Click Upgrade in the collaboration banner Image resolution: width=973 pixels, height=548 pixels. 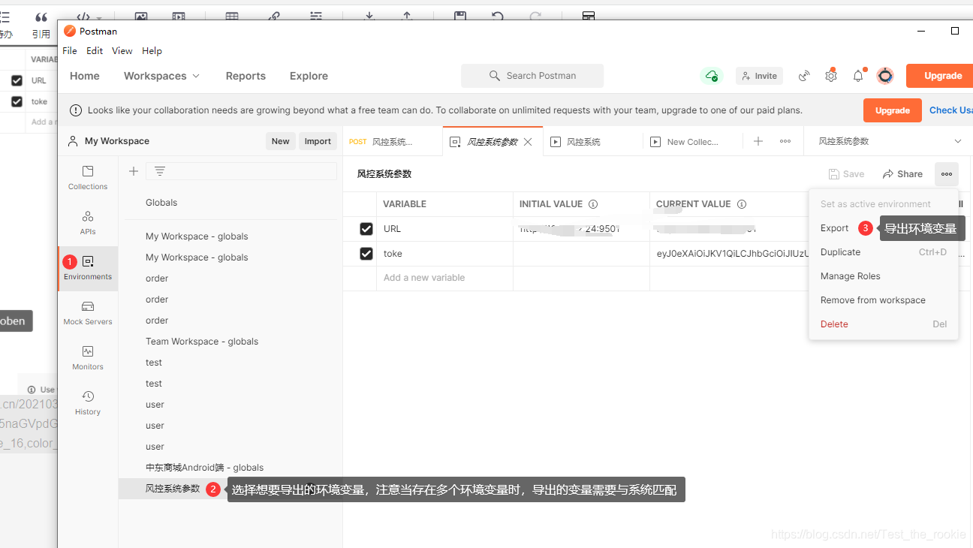(892, 110)
